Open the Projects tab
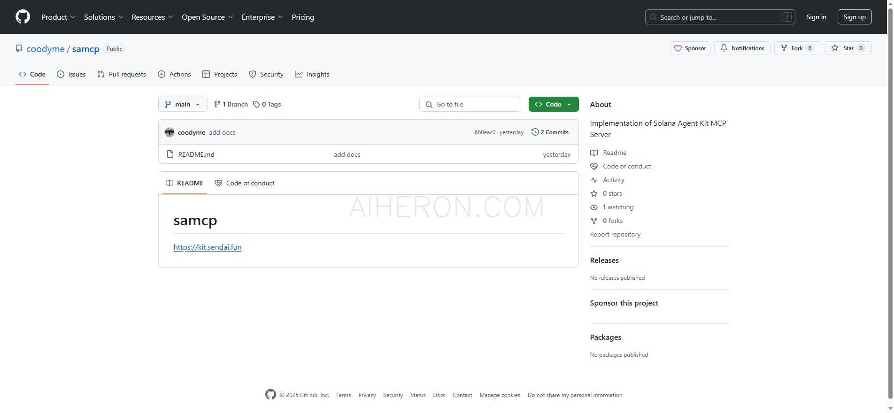The height and width of the screenshot is (413, 894). tap(220, 74)
